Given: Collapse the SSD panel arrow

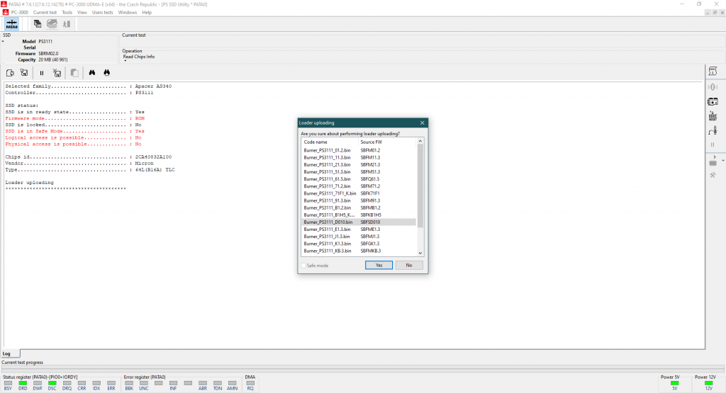Looking at the screenshot, I should 3,41.
